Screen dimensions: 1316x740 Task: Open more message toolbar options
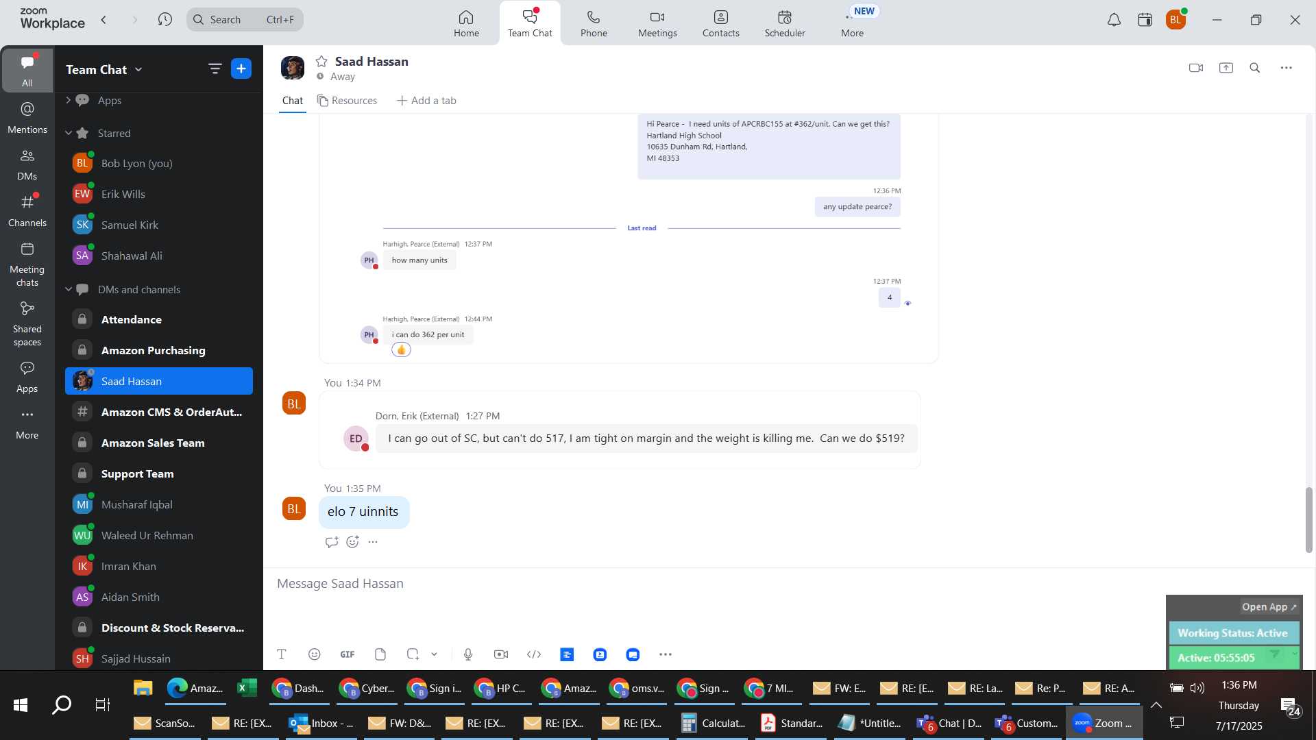pyautogui.click(x=666, y=654)
